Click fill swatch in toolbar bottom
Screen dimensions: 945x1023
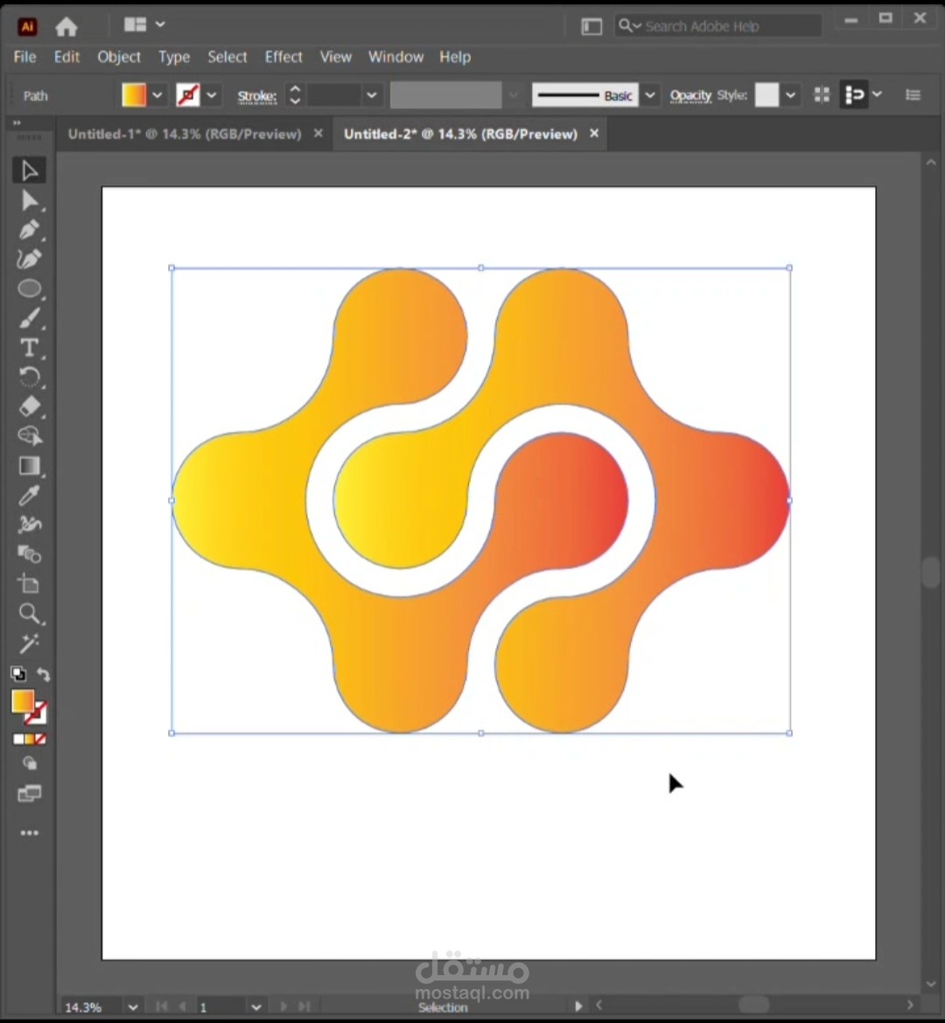pyautogui.click(x=23, y=702)
